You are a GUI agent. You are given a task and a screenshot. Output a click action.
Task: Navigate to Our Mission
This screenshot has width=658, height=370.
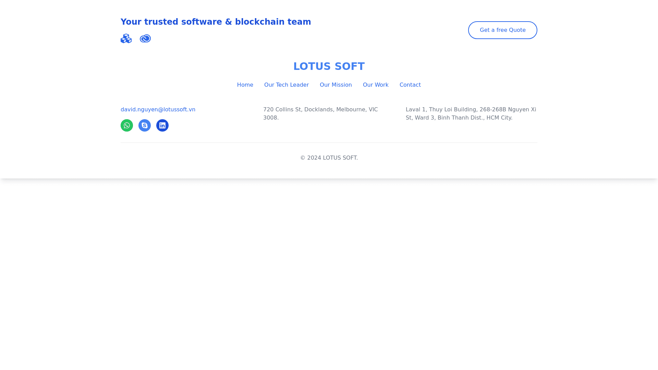coord(336,85)
